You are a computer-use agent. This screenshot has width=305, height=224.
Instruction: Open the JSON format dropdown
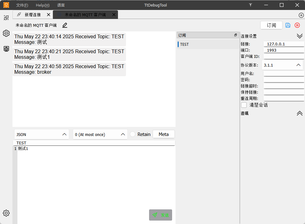(42, 134)
